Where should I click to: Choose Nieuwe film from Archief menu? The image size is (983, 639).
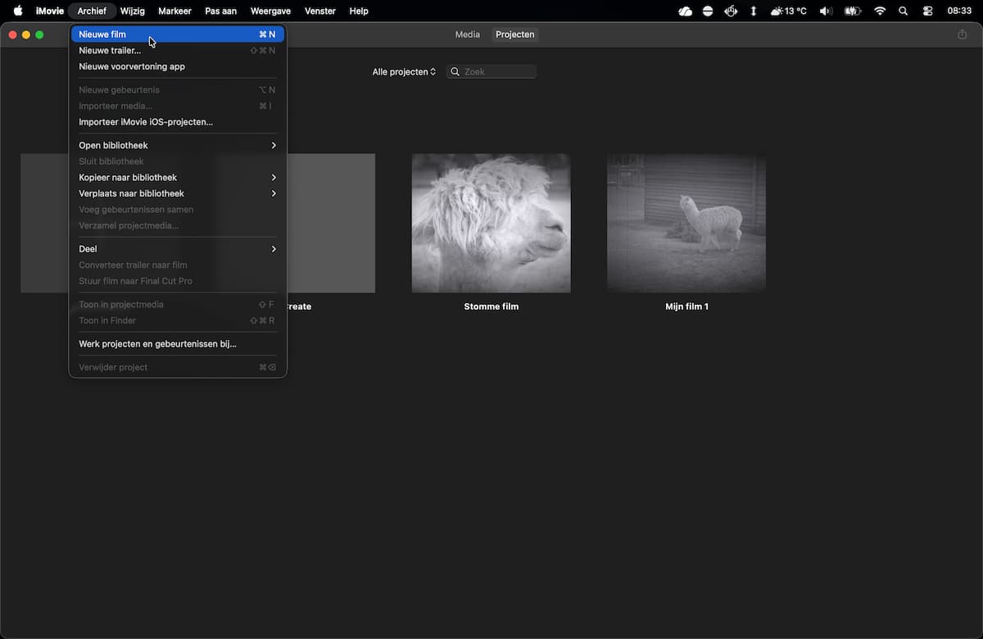(178, 34)
